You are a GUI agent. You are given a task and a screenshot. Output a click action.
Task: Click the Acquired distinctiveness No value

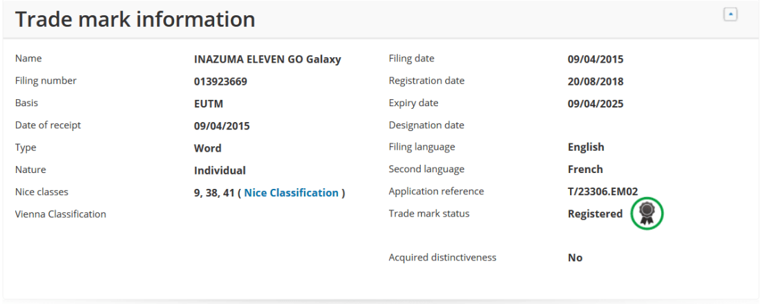tap(575, 258)
